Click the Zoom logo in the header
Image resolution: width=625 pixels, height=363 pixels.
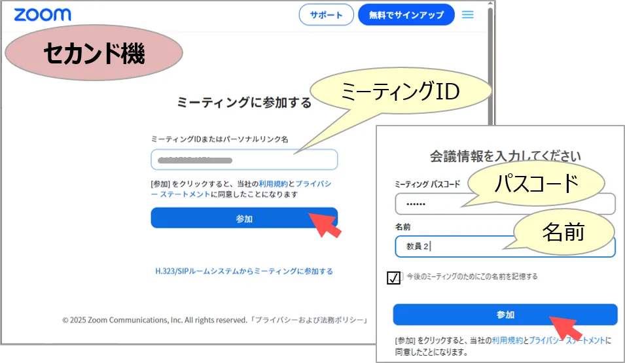tap(43, 15)
